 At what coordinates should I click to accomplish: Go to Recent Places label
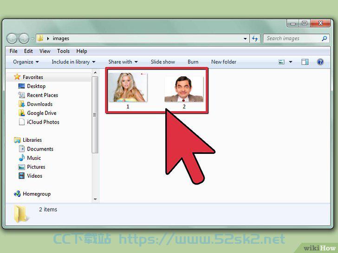pyautogui.click(x=42, y=95)
